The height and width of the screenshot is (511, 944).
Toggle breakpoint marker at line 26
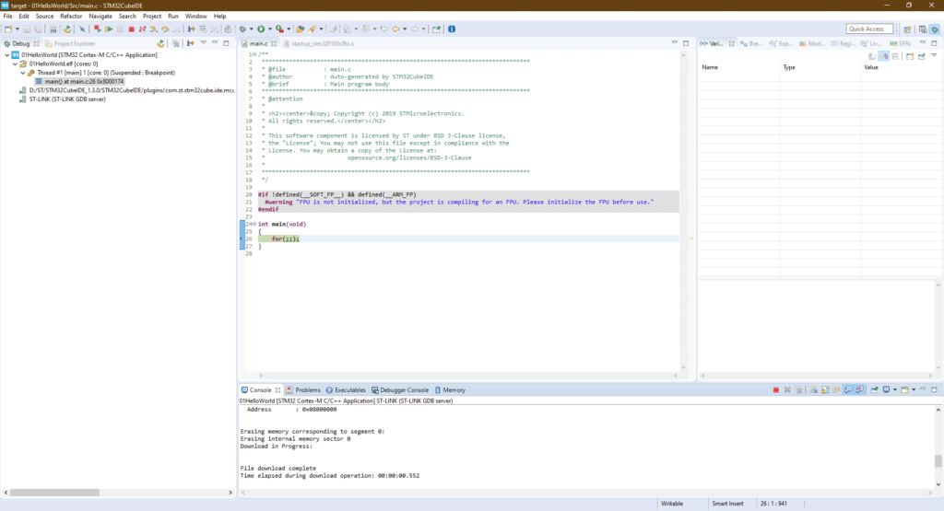(242, 238)
